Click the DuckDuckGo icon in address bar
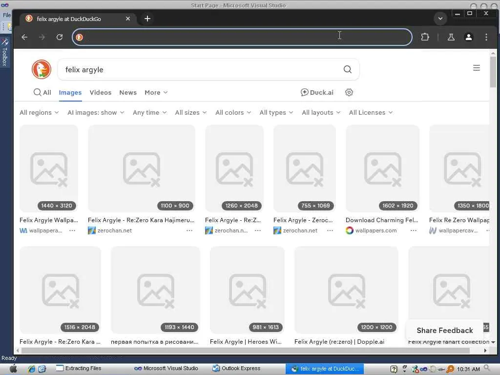Image resolution: width=500 pixels, height=375 pixels. point(80,37)
